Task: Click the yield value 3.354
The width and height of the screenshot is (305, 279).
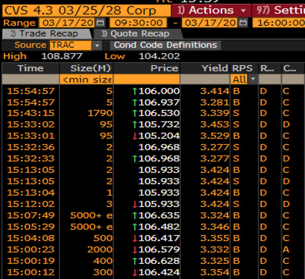Action: [215, 273]
